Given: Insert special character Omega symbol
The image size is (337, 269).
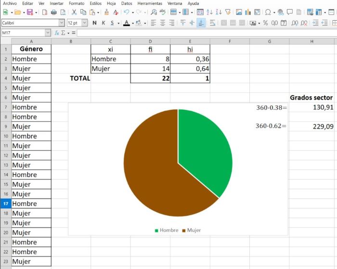Looking at the screenshot, I should (x=268, y=12).
